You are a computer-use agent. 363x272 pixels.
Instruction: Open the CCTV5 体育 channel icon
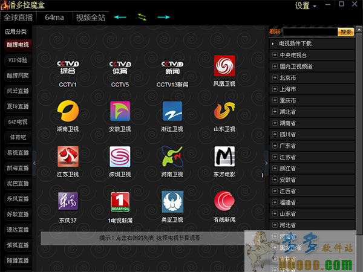pyautogui.click(x=120, y=67)
